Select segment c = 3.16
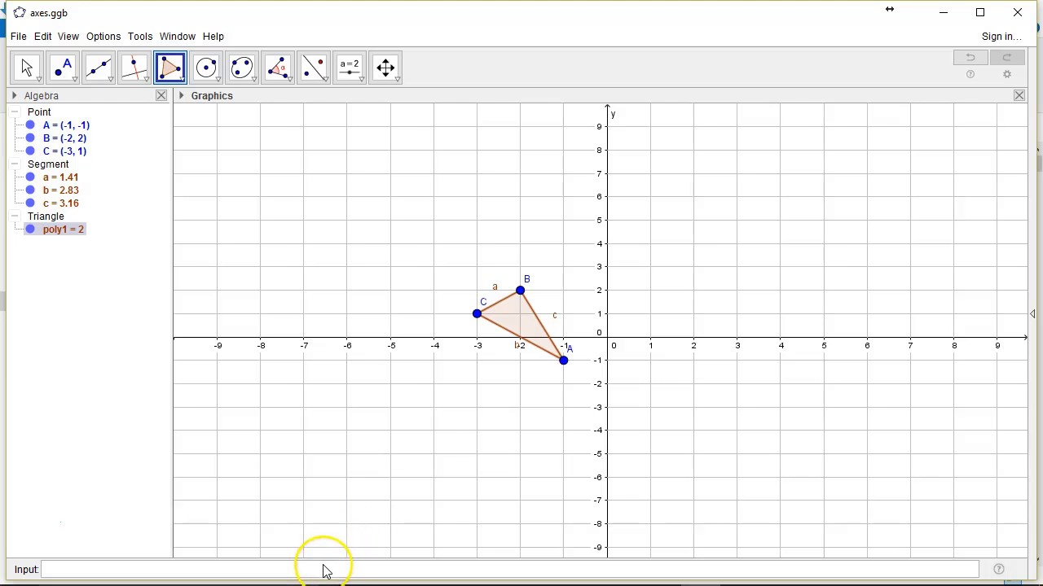 61,203
